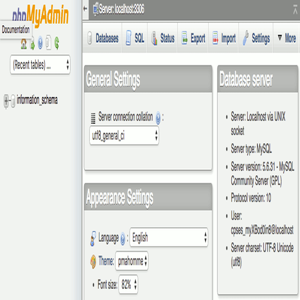Viewport: 300px width, 300px height.
Task: Click the Database server heading
Action: click(246, 79)
